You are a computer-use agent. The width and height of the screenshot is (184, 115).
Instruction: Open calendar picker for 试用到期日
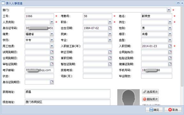(52, 52)
